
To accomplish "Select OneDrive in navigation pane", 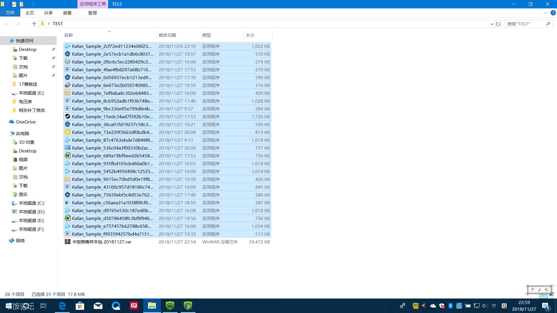I will click(x=26, y=122).
